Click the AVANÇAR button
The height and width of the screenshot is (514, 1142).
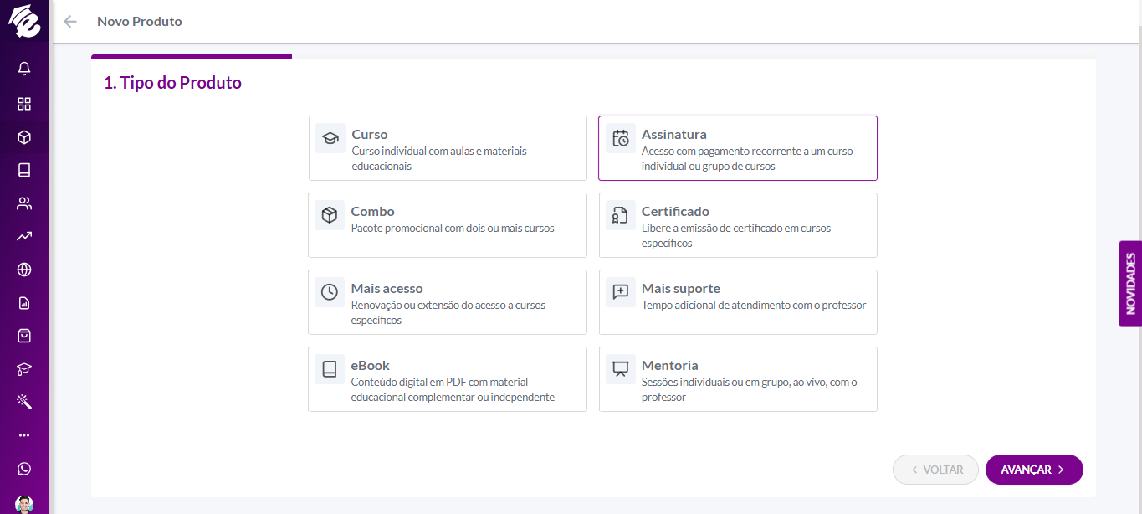coord(1034,470)
